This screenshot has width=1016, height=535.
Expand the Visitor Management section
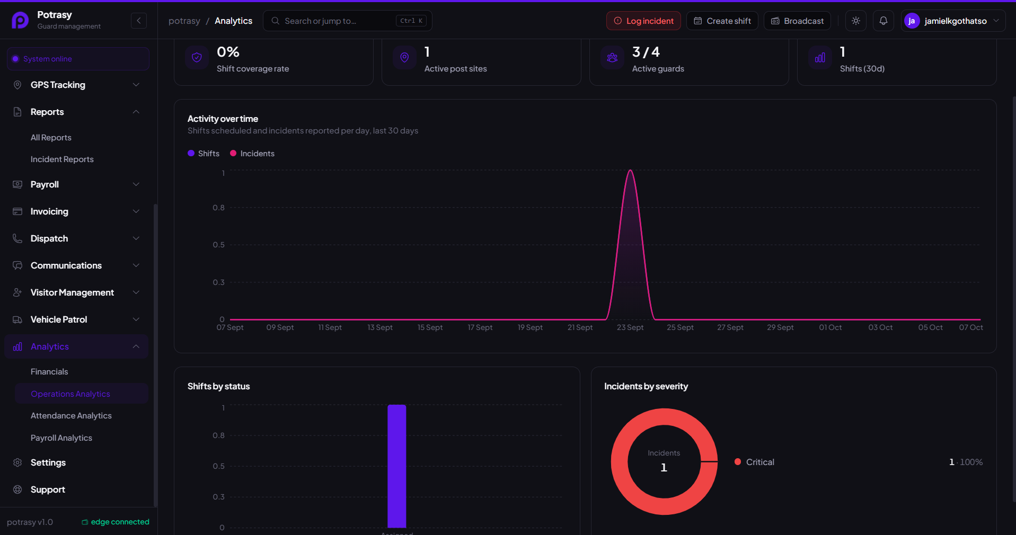tap(136, 292)
